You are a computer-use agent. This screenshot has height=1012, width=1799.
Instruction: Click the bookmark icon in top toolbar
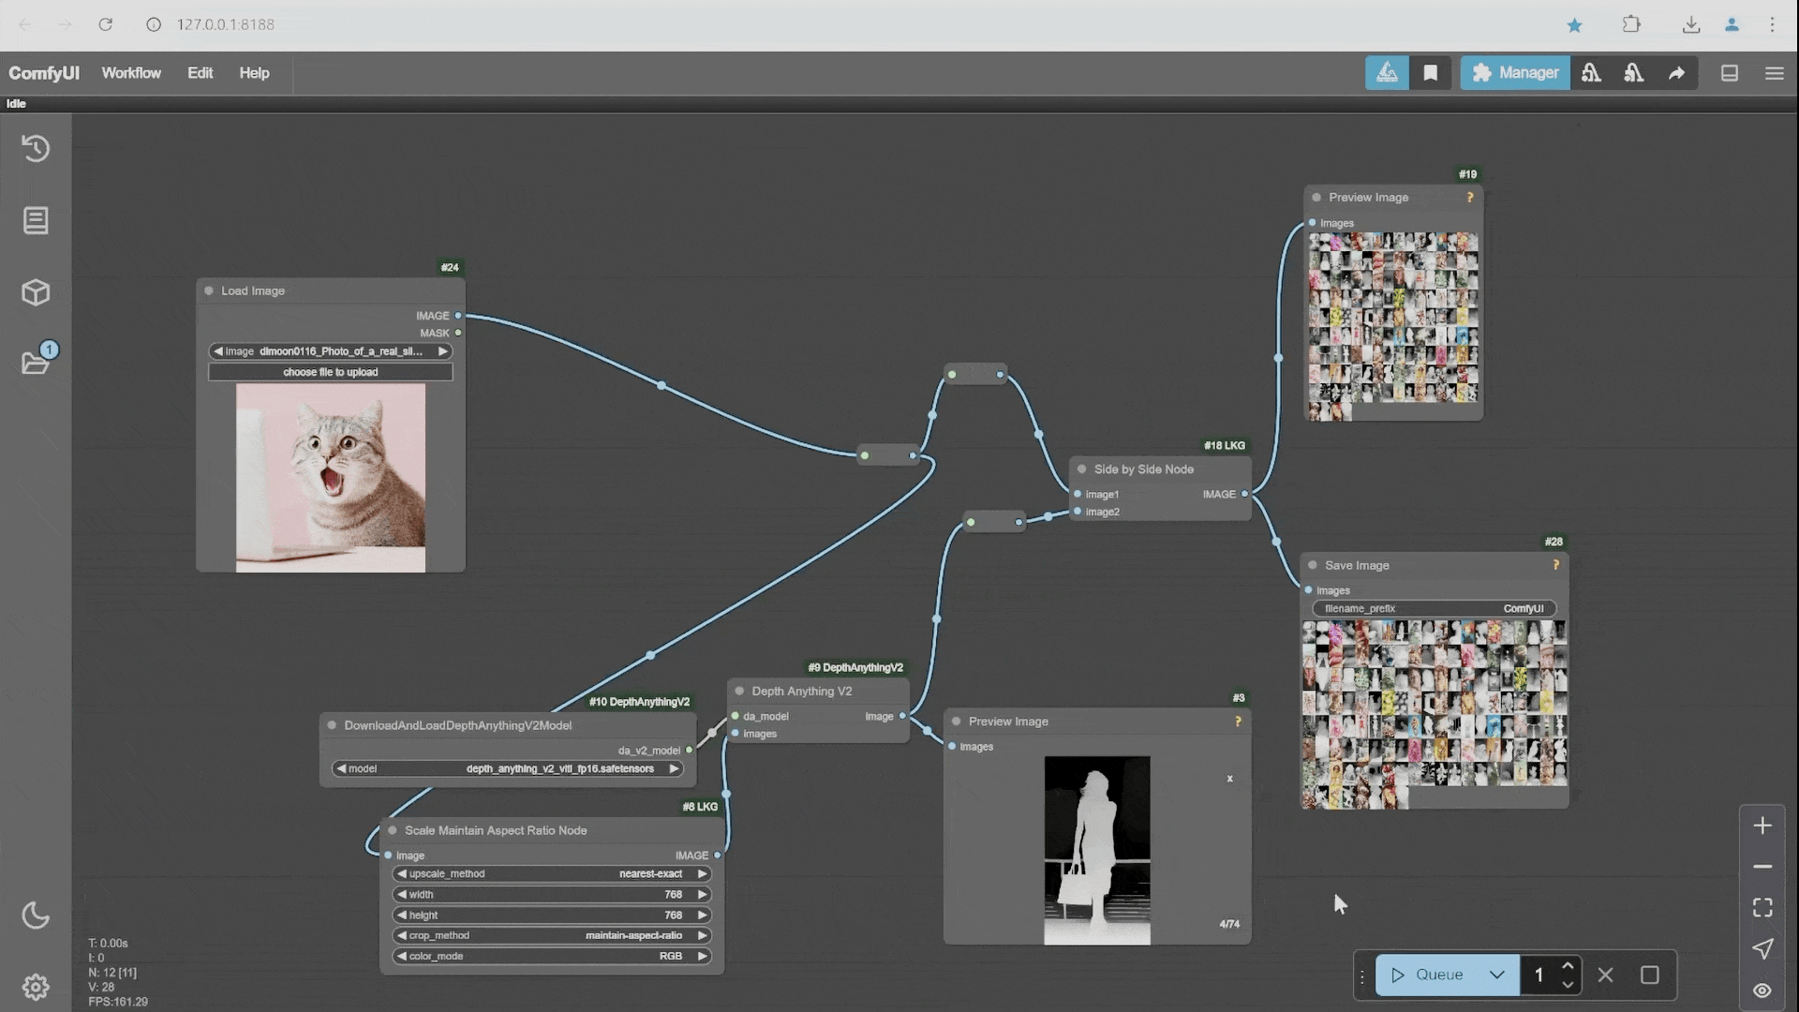1430,73
